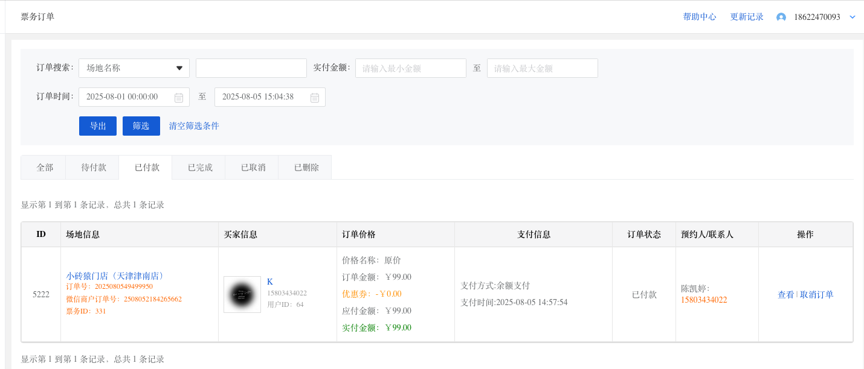This screenshot has height=369, width=864.
Task: Click 查看 for order 5222
Action: click(x=785, y=295)
